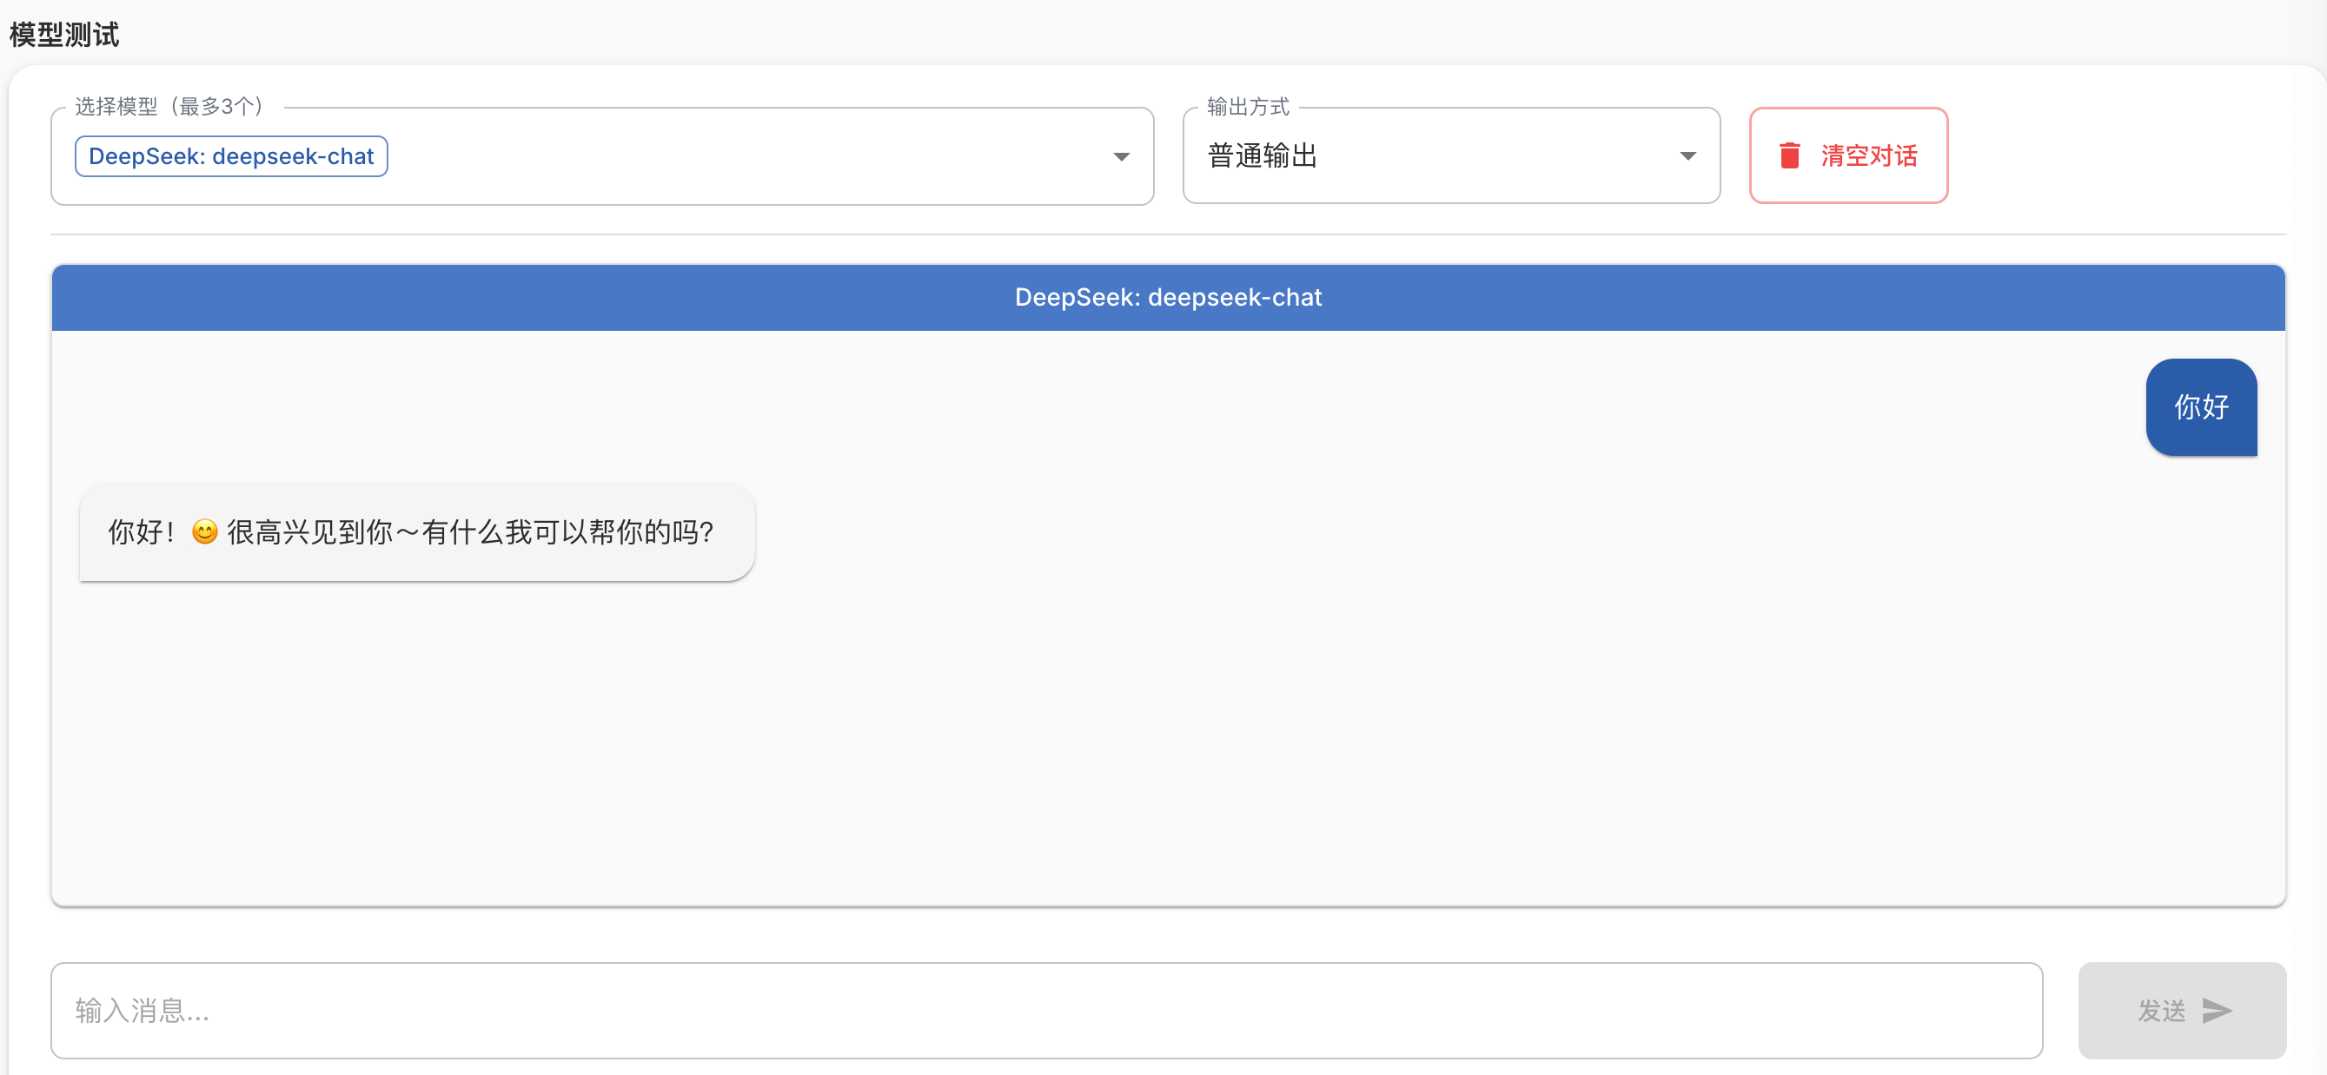Image resolution: width=2327 pixels, height=1075 pixels.
Task: Click the 模型测试 page title
Action: (63, 34)
